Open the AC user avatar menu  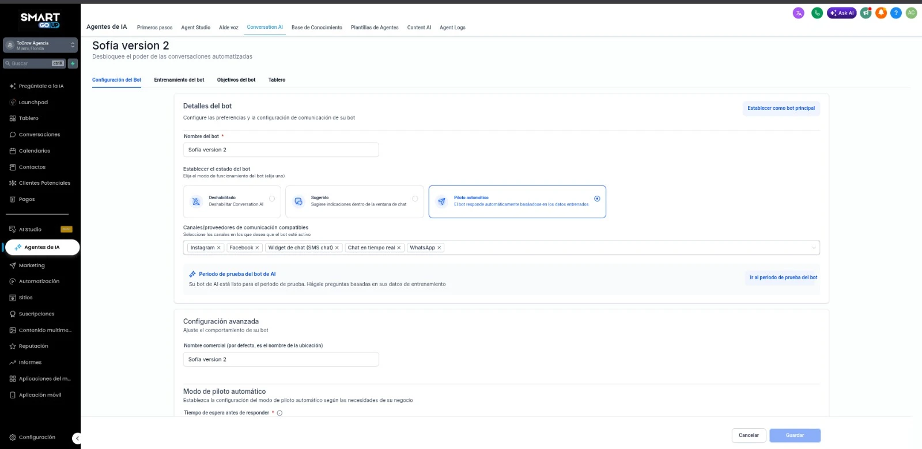(911, 13)
